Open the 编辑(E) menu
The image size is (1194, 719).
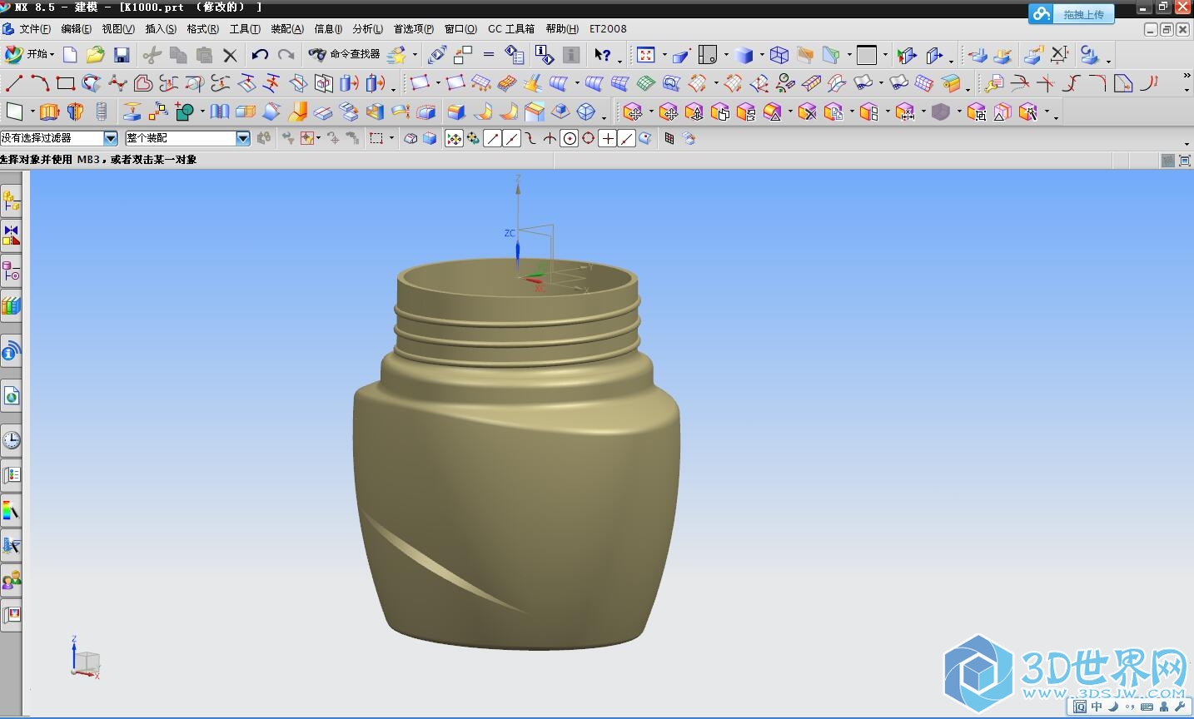tap(76, 29)
